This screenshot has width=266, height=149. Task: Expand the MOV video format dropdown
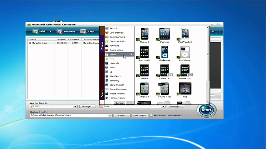point(163,107)
